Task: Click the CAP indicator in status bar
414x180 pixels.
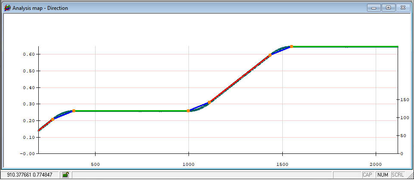Action: (x=367, y=174)
